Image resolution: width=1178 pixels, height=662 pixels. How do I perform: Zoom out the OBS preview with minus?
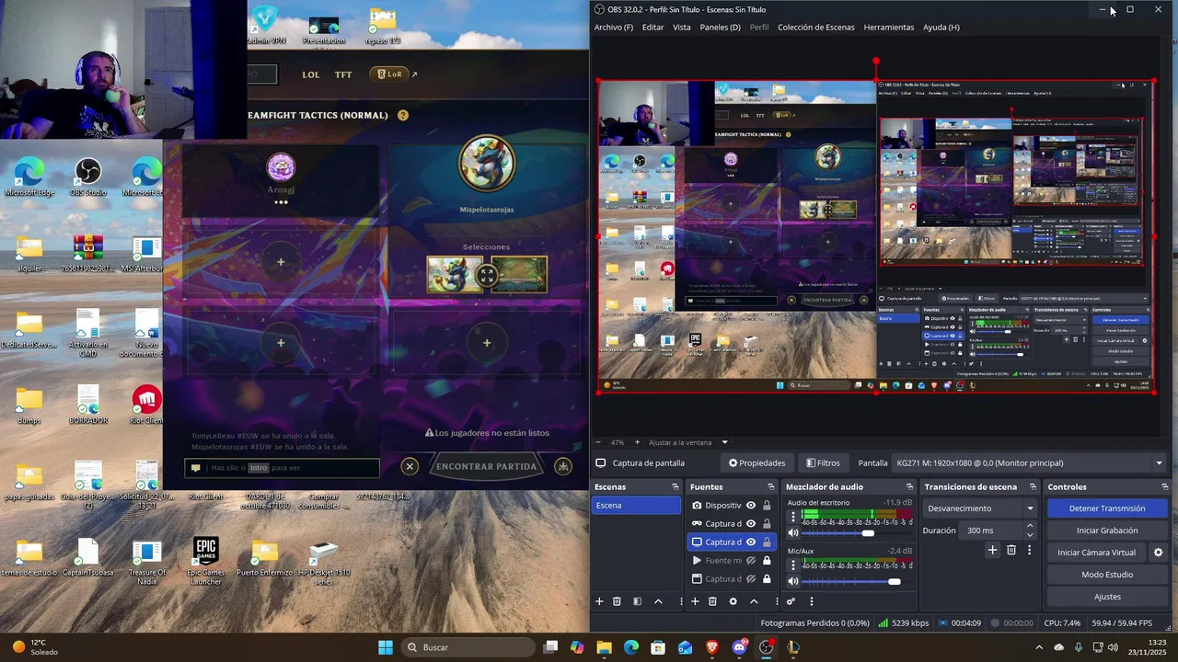599,442
